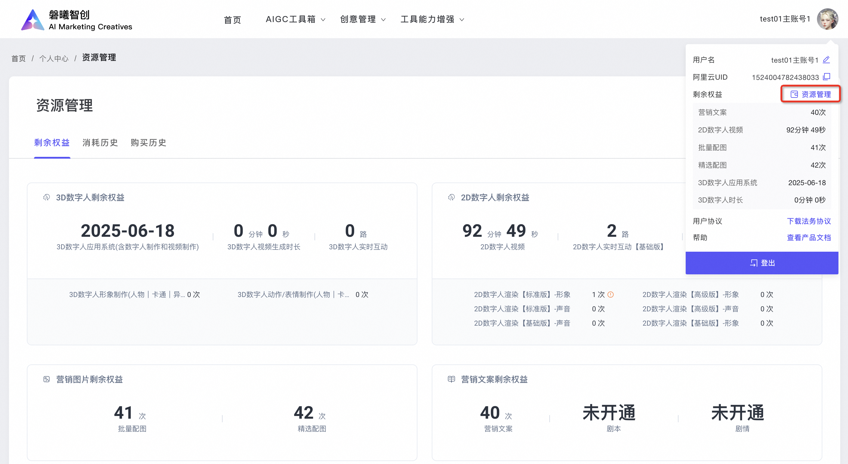Switch to the 购买历史 tab
Viewport: 848px width, 464px height.
click(x=149, y=143)
